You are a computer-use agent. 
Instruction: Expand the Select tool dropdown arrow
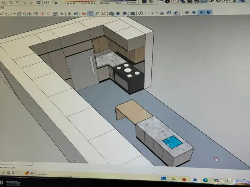157,13
